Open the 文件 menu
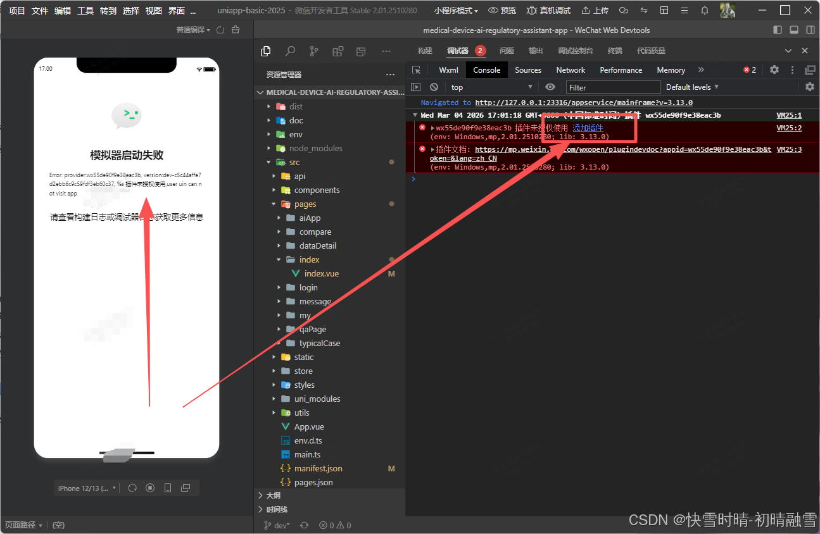 click(40, 11)
